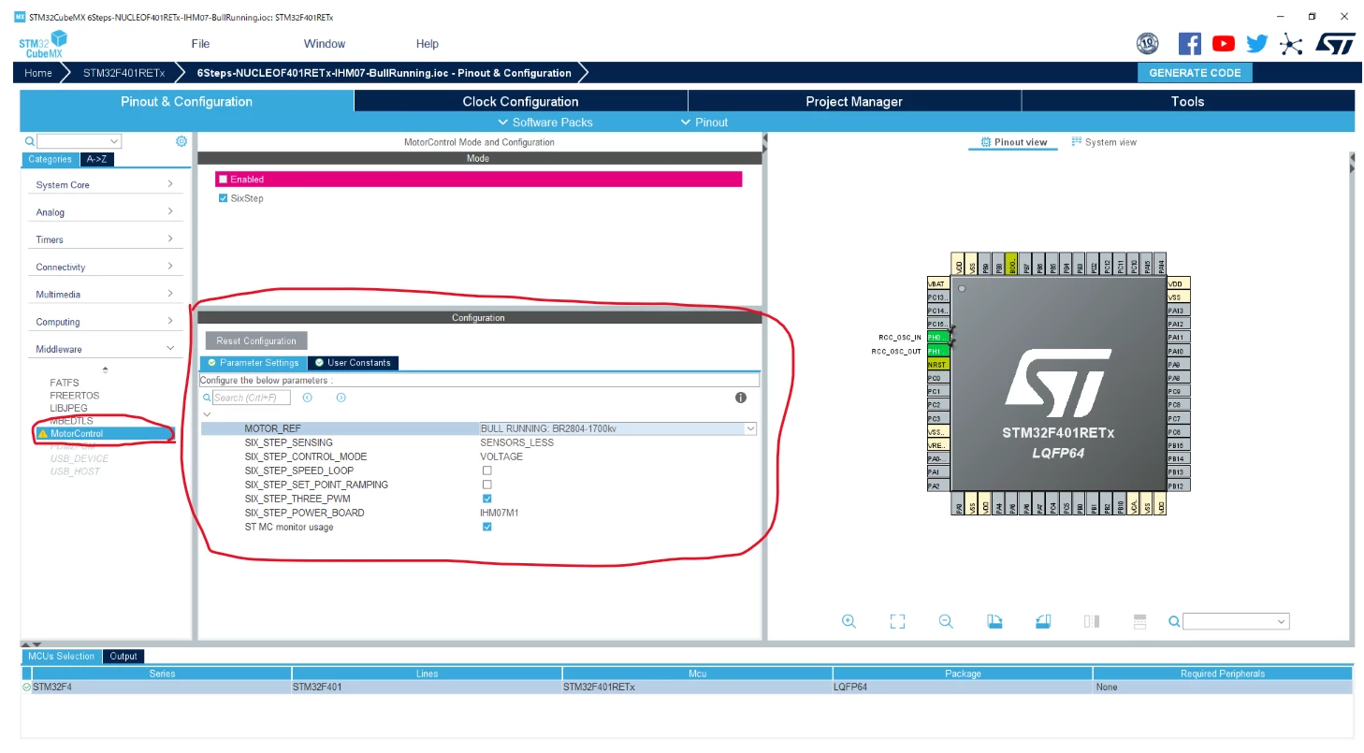Rotate the chip view counter-clockwise
Viewport: 1364px width, 753px height.
(x=1043, y=621)
